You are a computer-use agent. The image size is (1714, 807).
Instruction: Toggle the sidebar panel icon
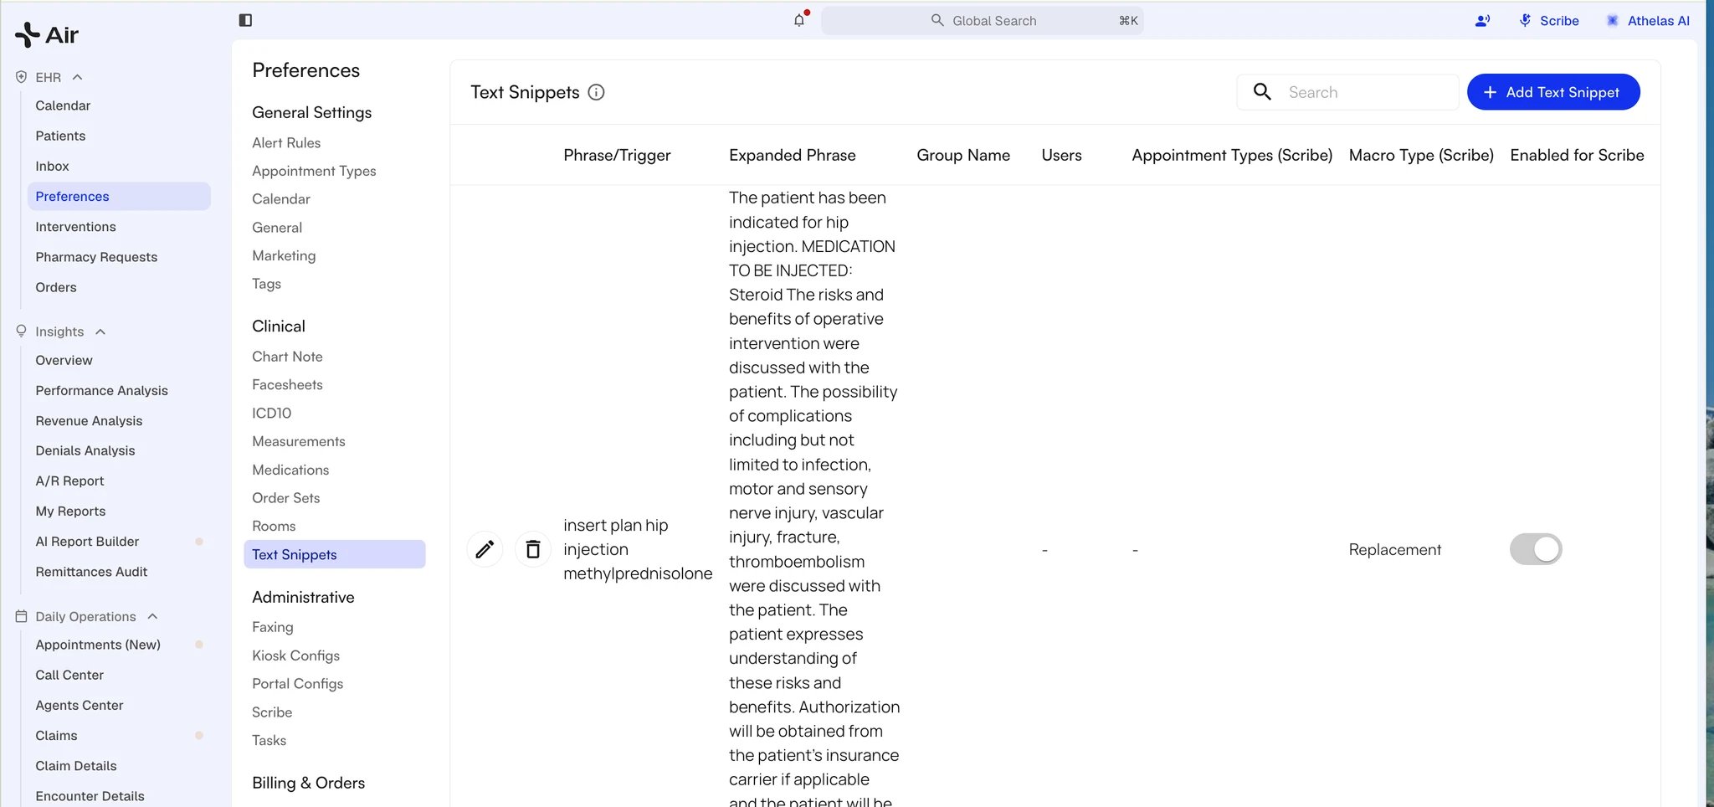click(x=245, y=20)
